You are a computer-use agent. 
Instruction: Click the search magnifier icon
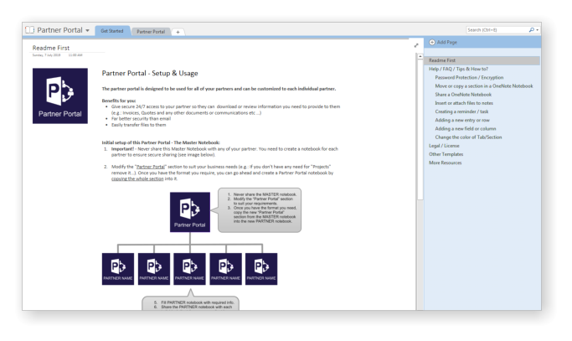coord(532,30)
